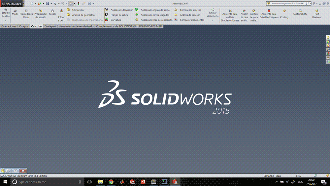This screenshot has height=186, width=330.
Task: Click the Open file icon
Action: pos(40,4)
